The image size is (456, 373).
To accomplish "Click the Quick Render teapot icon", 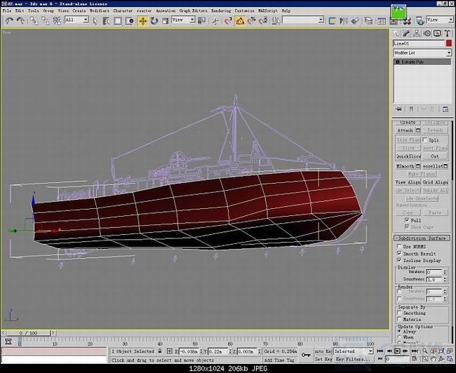I will (x=420, y=20).
